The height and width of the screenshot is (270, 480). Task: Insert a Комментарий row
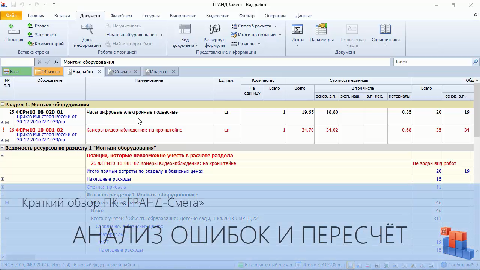click(x=45, y=44)
